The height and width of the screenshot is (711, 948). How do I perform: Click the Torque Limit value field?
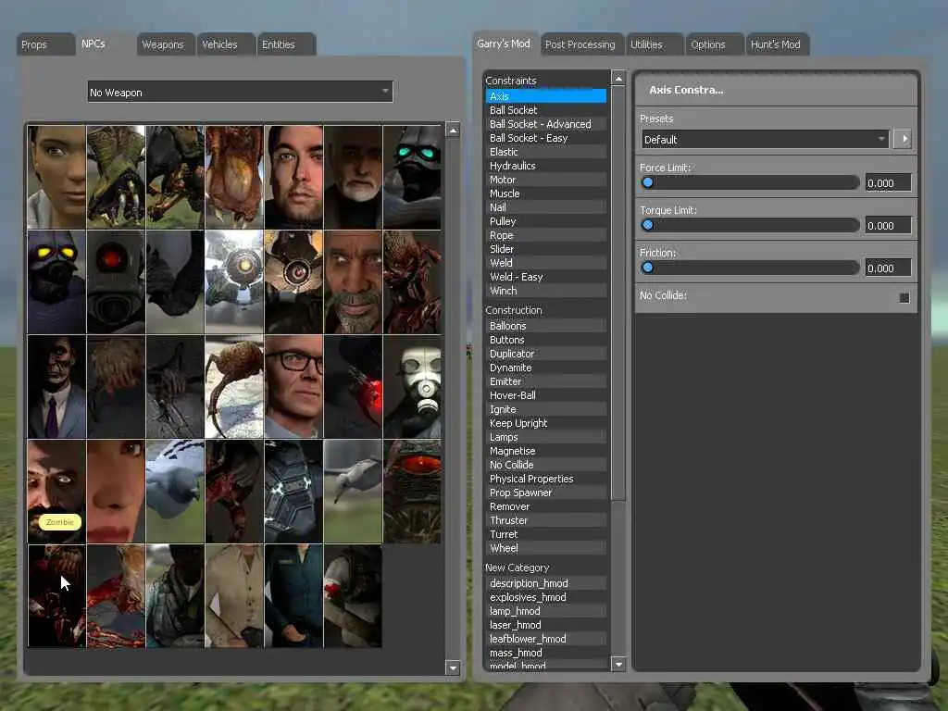888,225
